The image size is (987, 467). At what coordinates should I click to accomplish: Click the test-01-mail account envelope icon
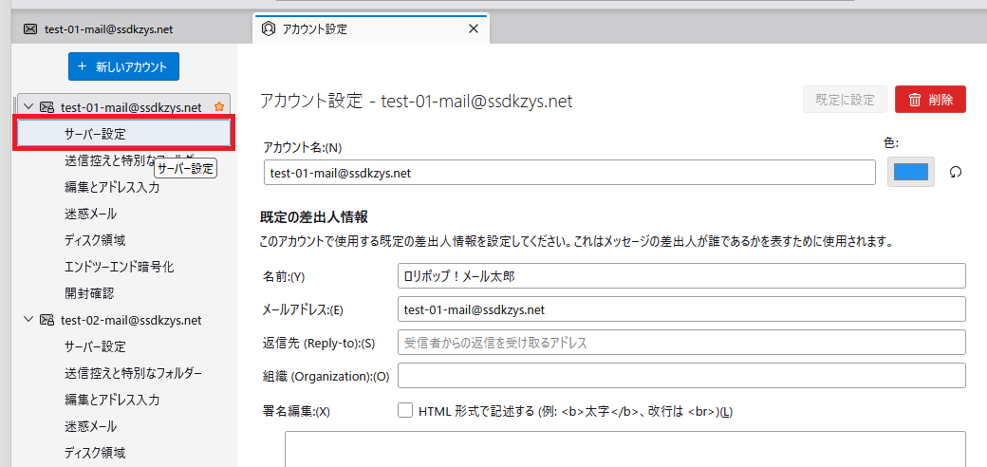click(47, 107)
